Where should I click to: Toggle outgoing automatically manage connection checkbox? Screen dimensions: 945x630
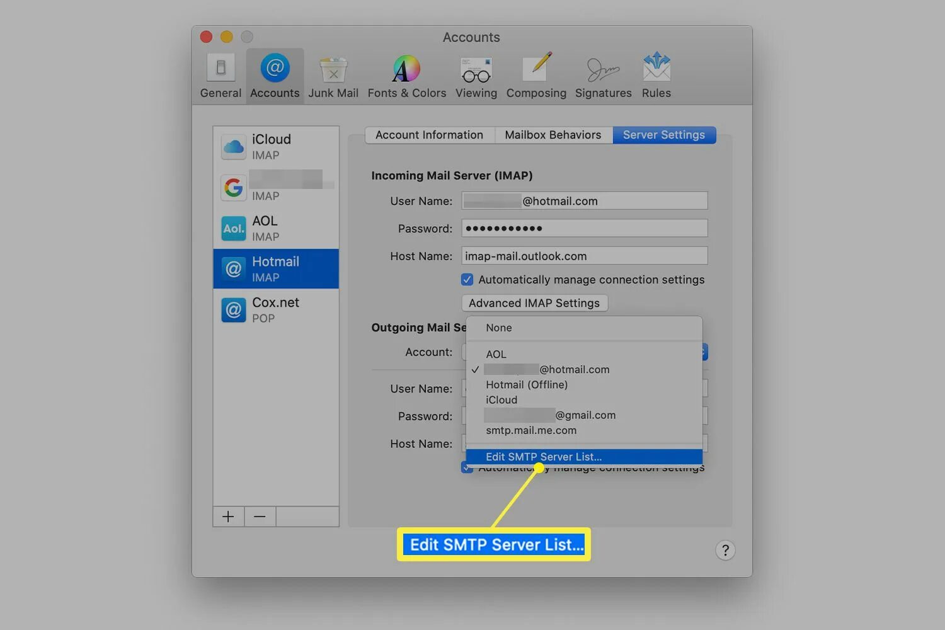pos(466,468)
